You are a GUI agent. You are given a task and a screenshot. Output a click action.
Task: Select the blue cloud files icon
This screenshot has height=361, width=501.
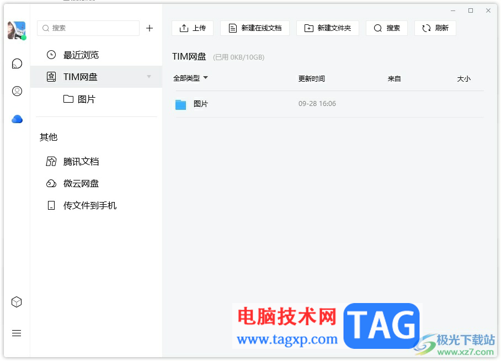[17, 119]
